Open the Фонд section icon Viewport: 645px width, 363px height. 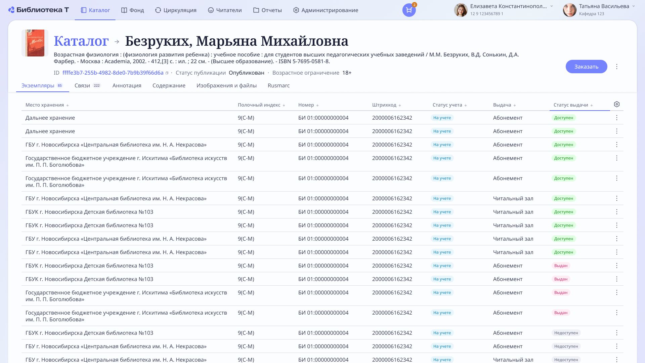tap(124, 10)
